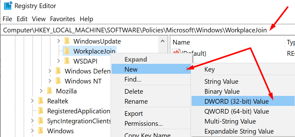
Task: Expand the WindowsUpdate key
Action: click(59, 41)
